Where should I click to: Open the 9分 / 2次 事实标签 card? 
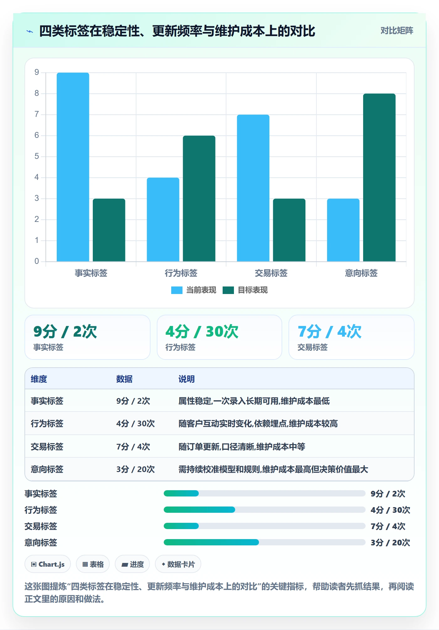(87, 337)
